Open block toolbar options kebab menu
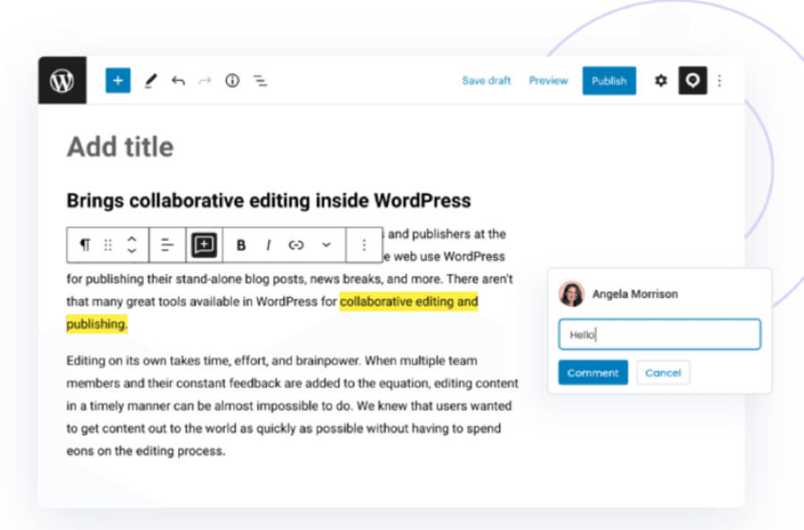The width and height of the screenshot is (804, 530). (x=364, y=244)
